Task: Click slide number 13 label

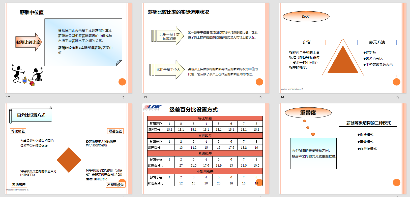Action: pyautogui.click(x=145, y=97)
